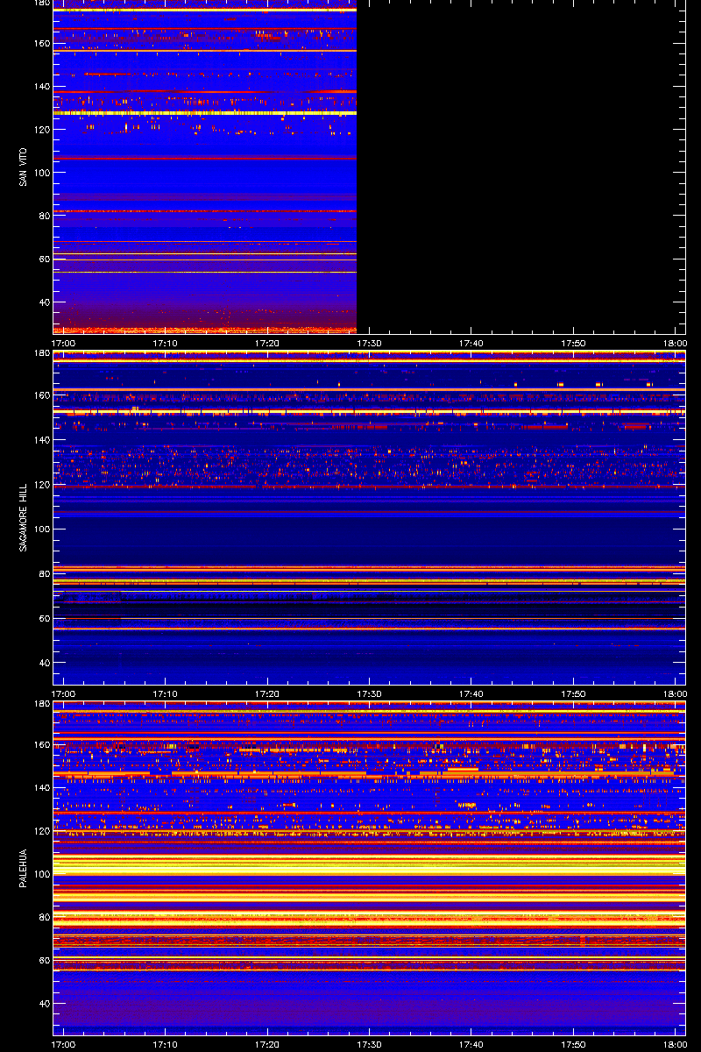Pick the 80 frequency label on Sagamore Hill axis
The height and width of the screenshot is (1052, 701).
(44, 573)
